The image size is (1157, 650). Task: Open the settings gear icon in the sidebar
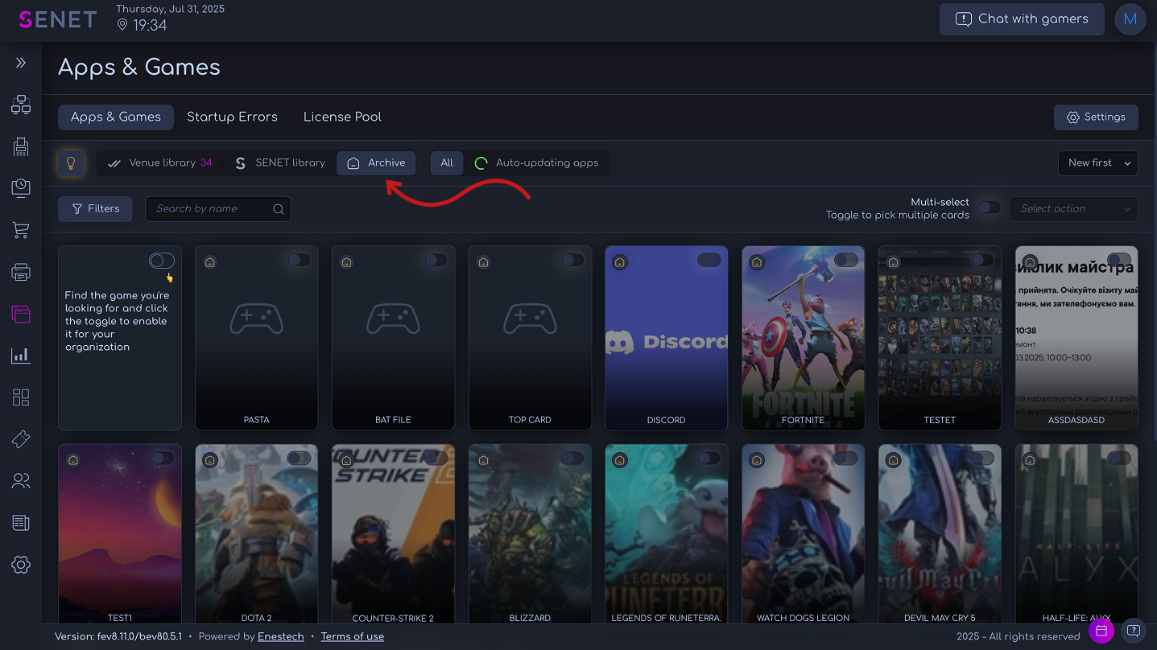(x=21, y=565)
